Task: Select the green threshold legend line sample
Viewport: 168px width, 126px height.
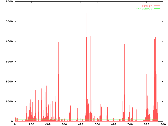Action: click(x=157, y=9)
